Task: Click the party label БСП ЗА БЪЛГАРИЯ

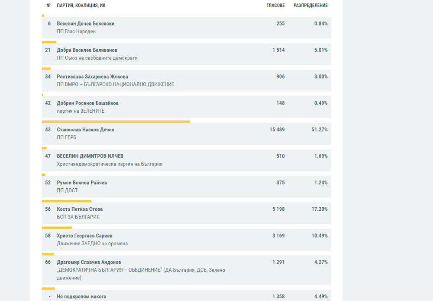Action: pyautogui.click(x=78, y=217)
